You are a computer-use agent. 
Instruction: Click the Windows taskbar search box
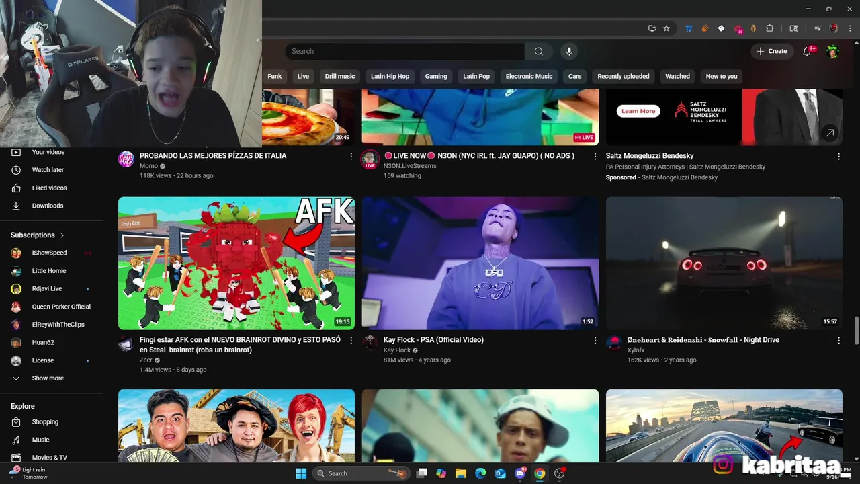(363, 473)
